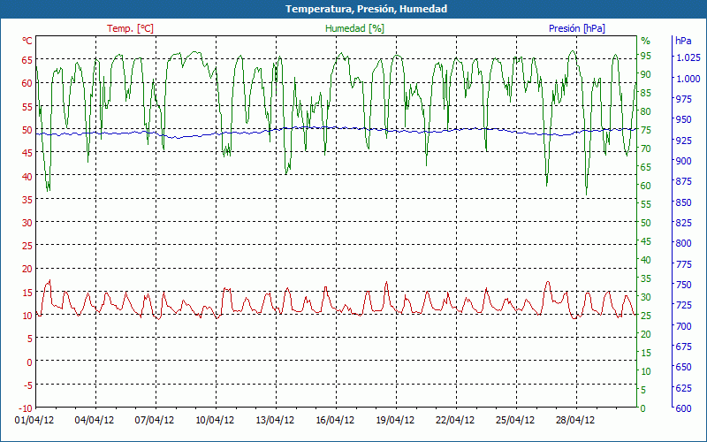
Task: Click the 'hPa' unit label on pressure axis
Action: tap(683, 41)
